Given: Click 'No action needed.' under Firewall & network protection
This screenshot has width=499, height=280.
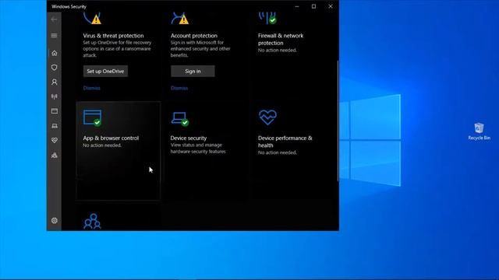Looking at the screenshot, I should point(278,50).
